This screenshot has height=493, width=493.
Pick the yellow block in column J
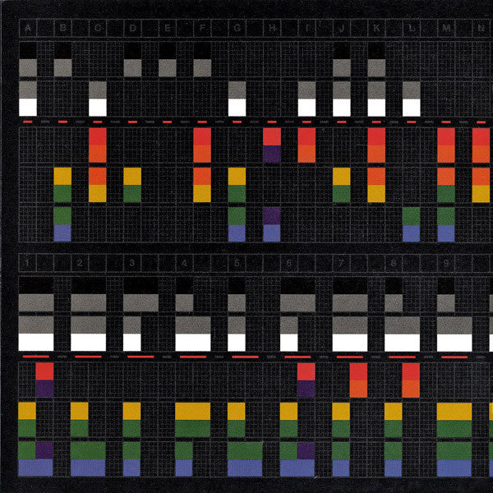(x=342, y=177)
